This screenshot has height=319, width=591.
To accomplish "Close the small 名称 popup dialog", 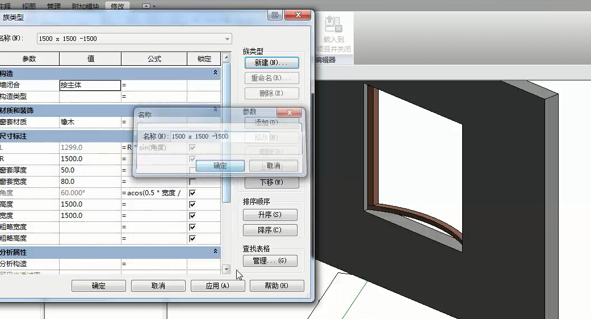I will click(x=290, y=114).
